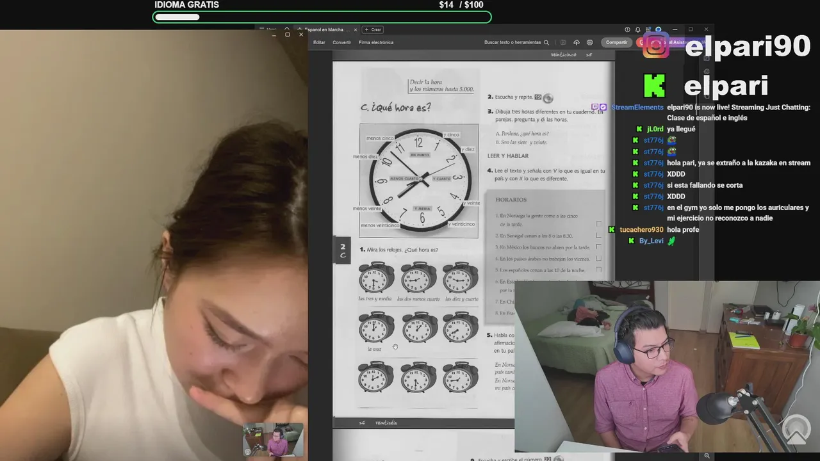This screenshot has height=461, width=820.
Task: Click the 'LEER Y HABLAR' heading
Action: [508, 156]
